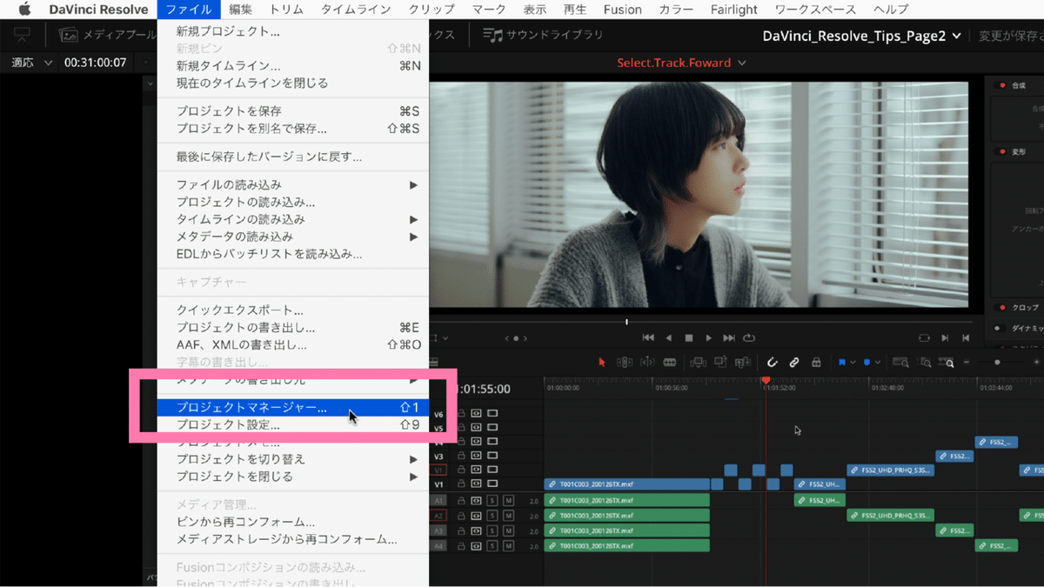Click the Overwrite Clip icon
This screenshot has width=1044, height=587.
click(720, 362)
